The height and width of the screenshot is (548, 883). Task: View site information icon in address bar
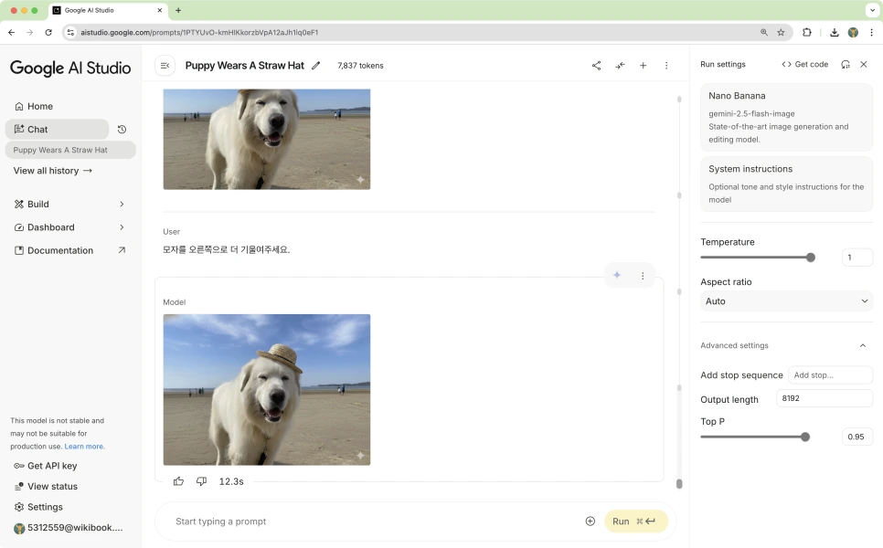70,32
